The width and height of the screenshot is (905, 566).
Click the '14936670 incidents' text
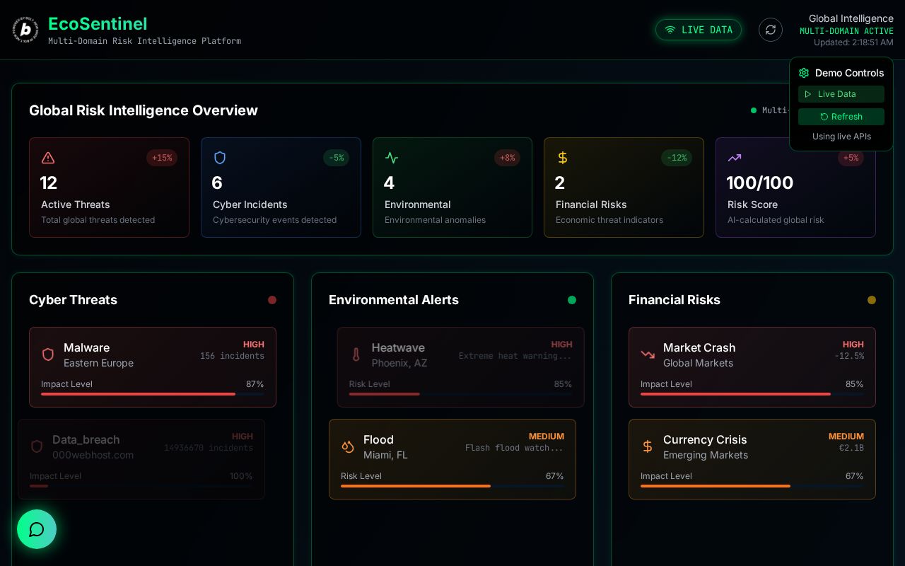(209, 448)
